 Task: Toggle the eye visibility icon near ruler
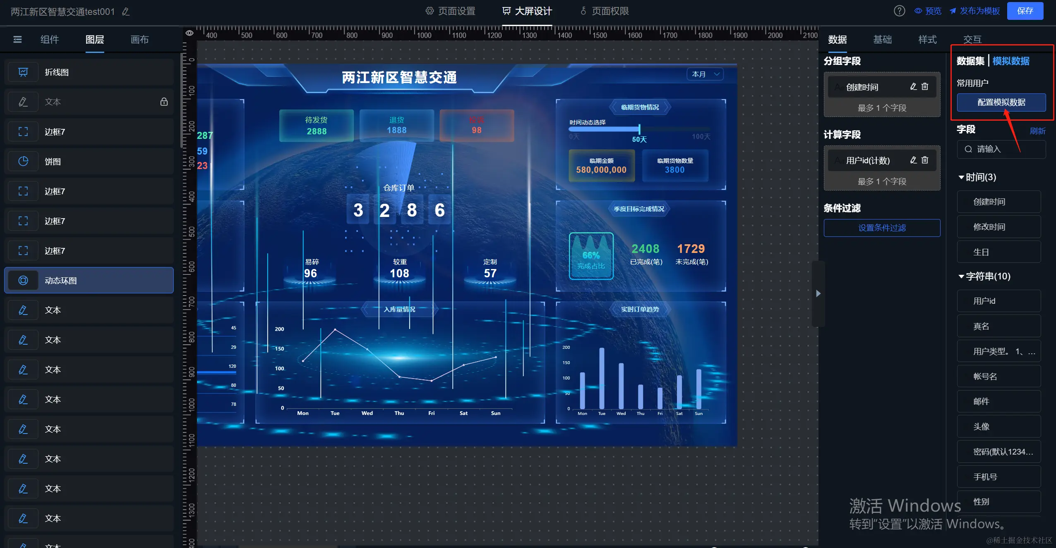pyautogui.click(x=190, y=33)
